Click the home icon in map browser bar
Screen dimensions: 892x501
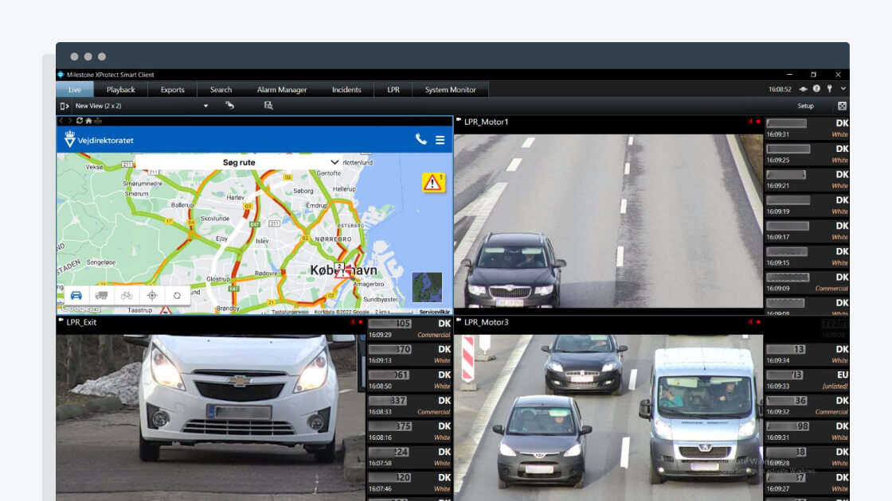pyautogui.click(x=88, y=121)
